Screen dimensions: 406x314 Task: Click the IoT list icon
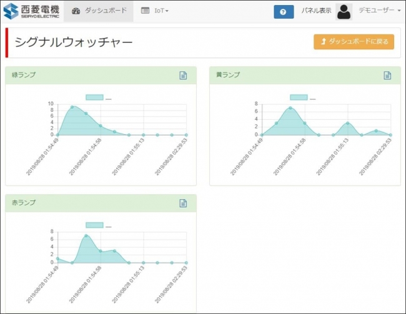pos(145,11)
